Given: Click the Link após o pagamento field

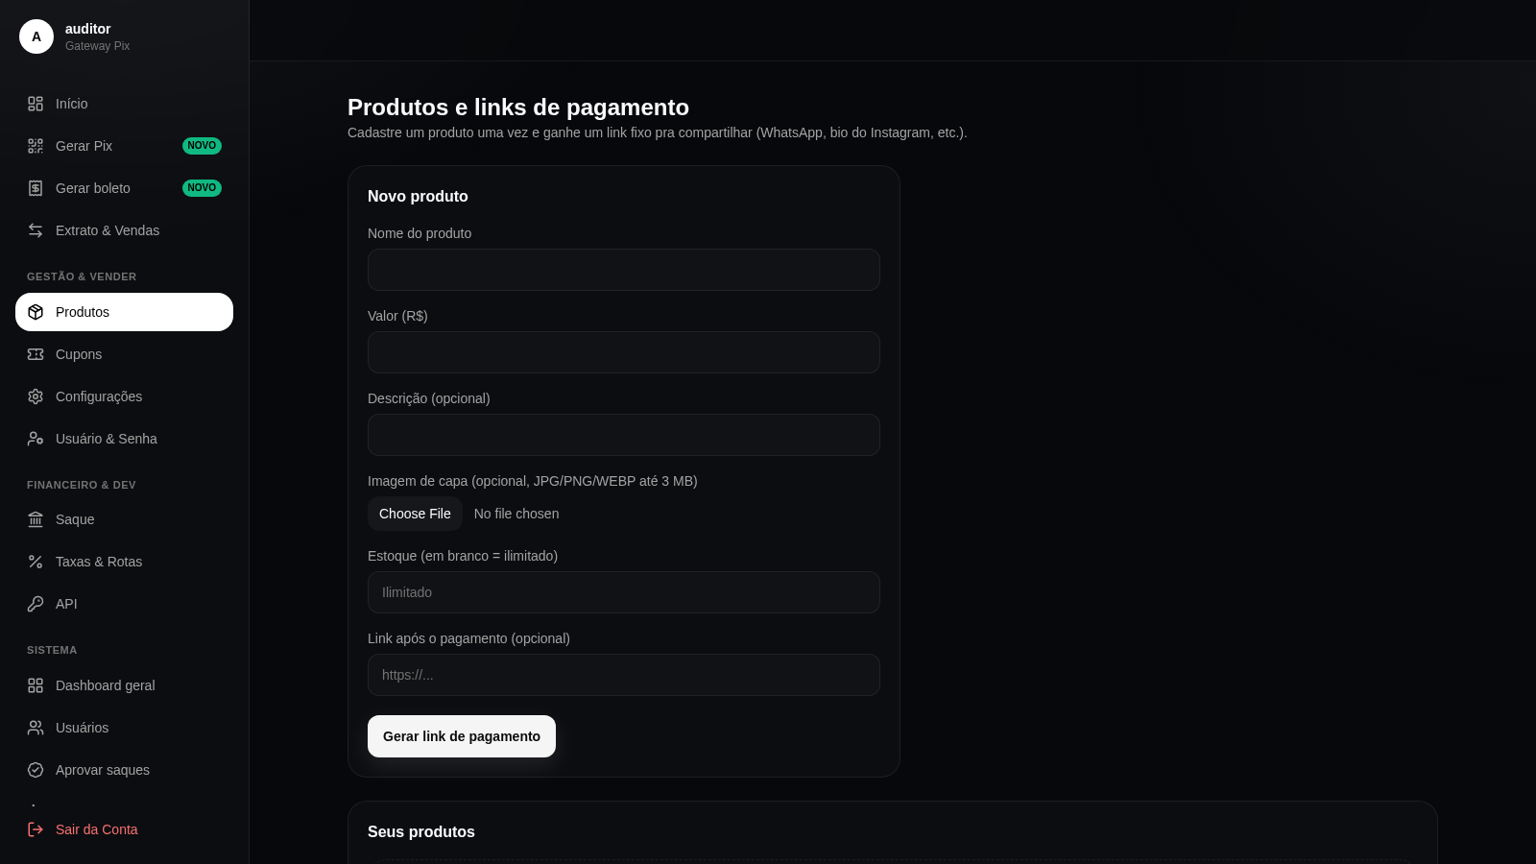Looking at the screenshot, I should (x=624, y=675).
